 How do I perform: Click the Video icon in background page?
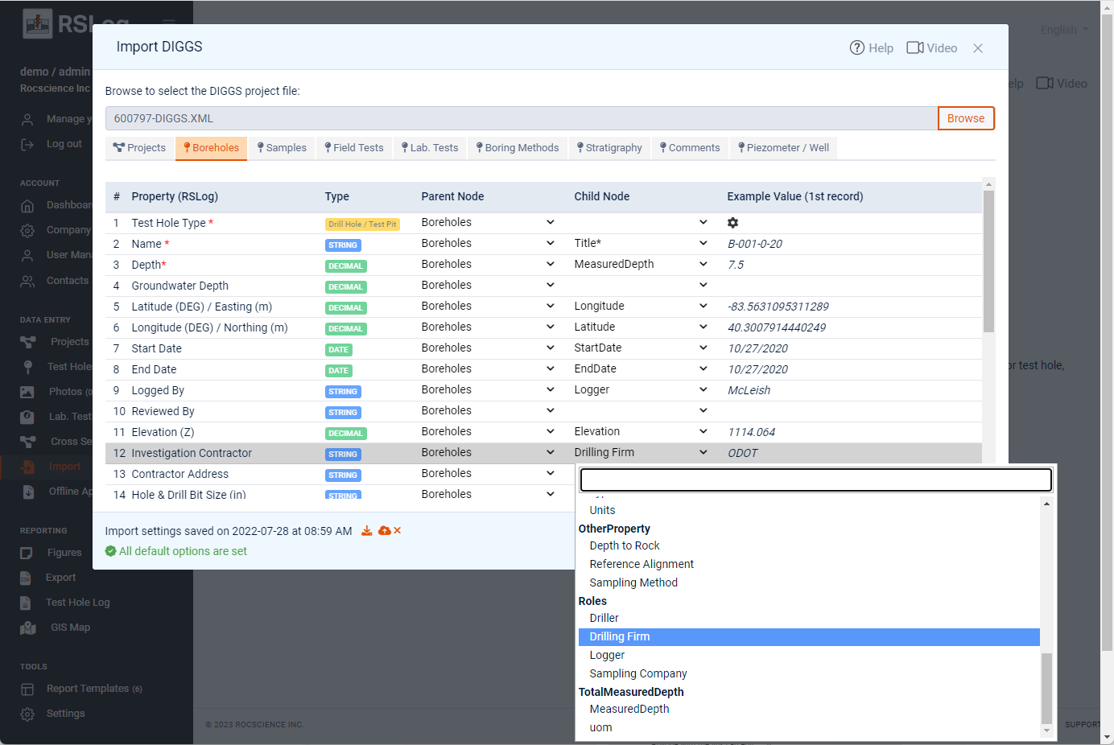[1045, 84]
